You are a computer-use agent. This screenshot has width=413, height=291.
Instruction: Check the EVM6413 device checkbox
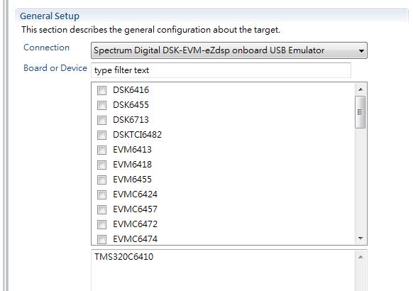pos(101,150)
